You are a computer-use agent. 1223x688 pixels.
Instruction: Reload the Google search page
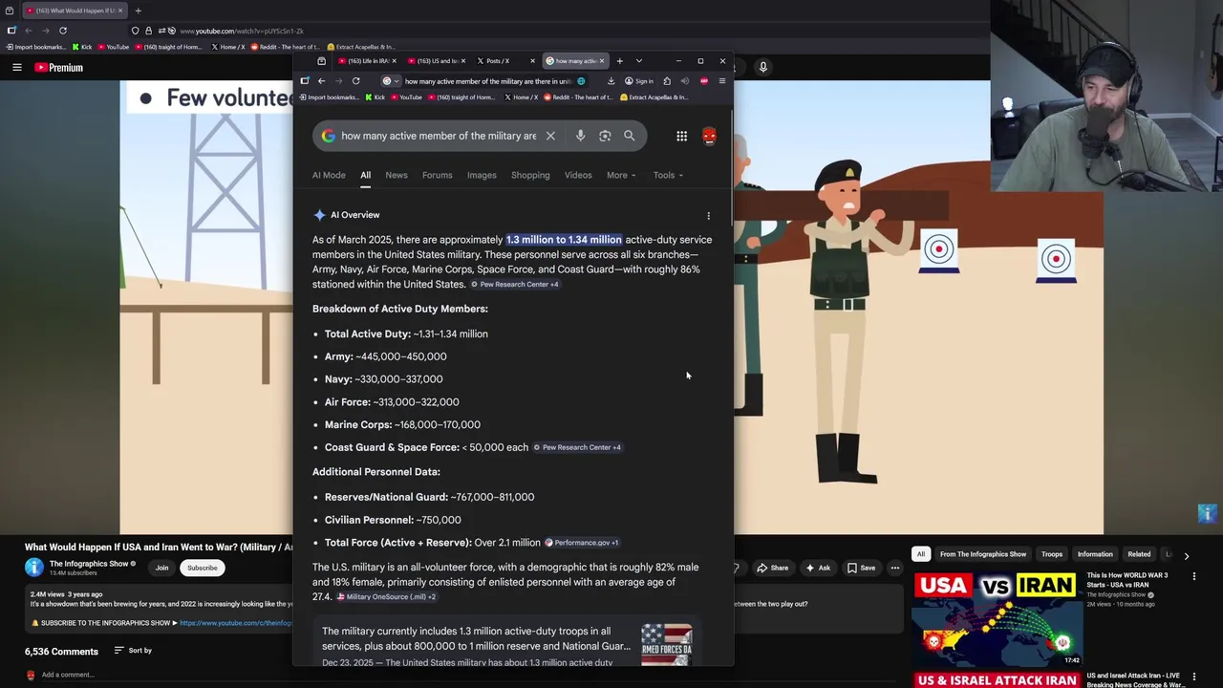(x=355, y=81)
